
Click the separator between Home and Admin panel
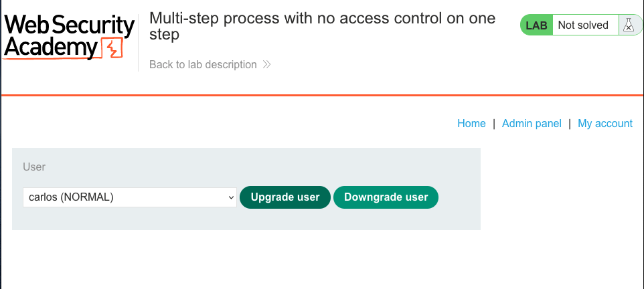pyautogui.click(x=493, y=123)
